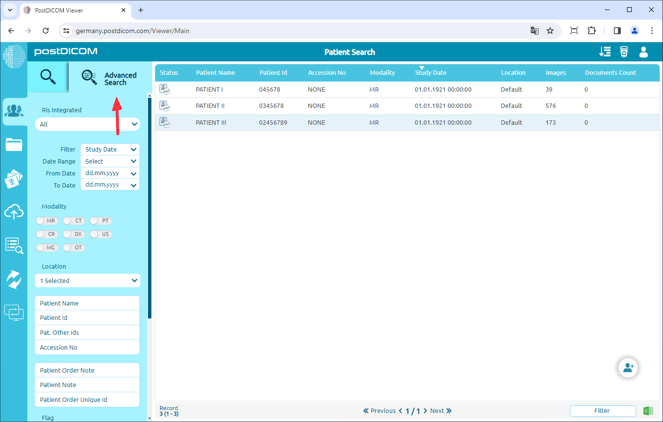
Task: Open the Patient Search sidebar icon
Action: (14, 111)
